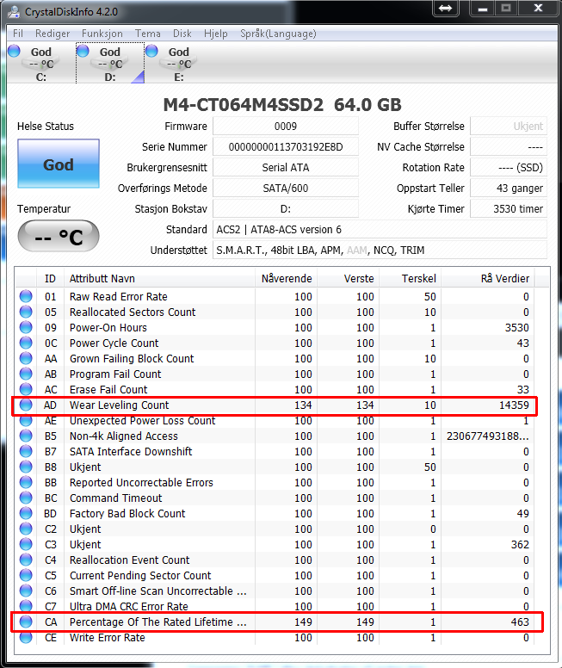Image resolution: width=562 pixels, height=668 pixels.
Task: Click the Stasjon Bokstav field showing D:
Action: pyautogui.click(x=286, y=208)
